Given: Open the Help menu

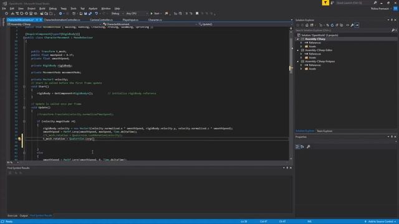Looking at the screenshot, I should click(117, 8).
